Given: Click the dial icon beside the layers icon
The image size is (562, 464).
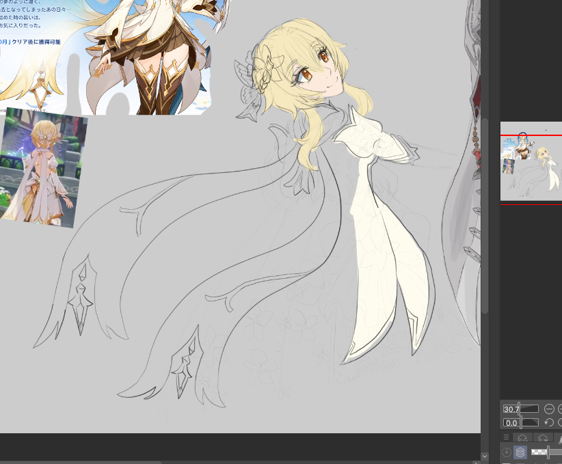Looking at the screenshot, I should click(506, 452).
